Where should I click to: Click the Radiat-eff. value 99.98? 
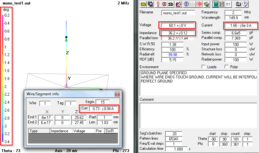pos(172,55)
